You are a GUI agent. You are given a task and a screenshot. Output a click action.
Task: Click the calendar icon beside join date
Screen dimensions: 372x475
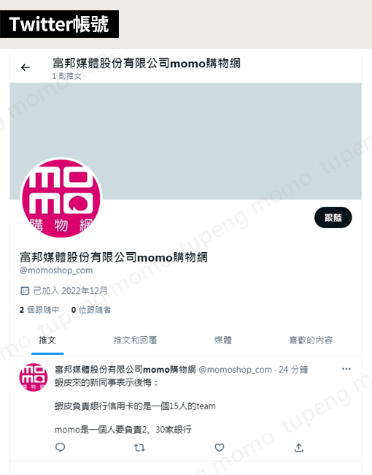click(25, 291)
